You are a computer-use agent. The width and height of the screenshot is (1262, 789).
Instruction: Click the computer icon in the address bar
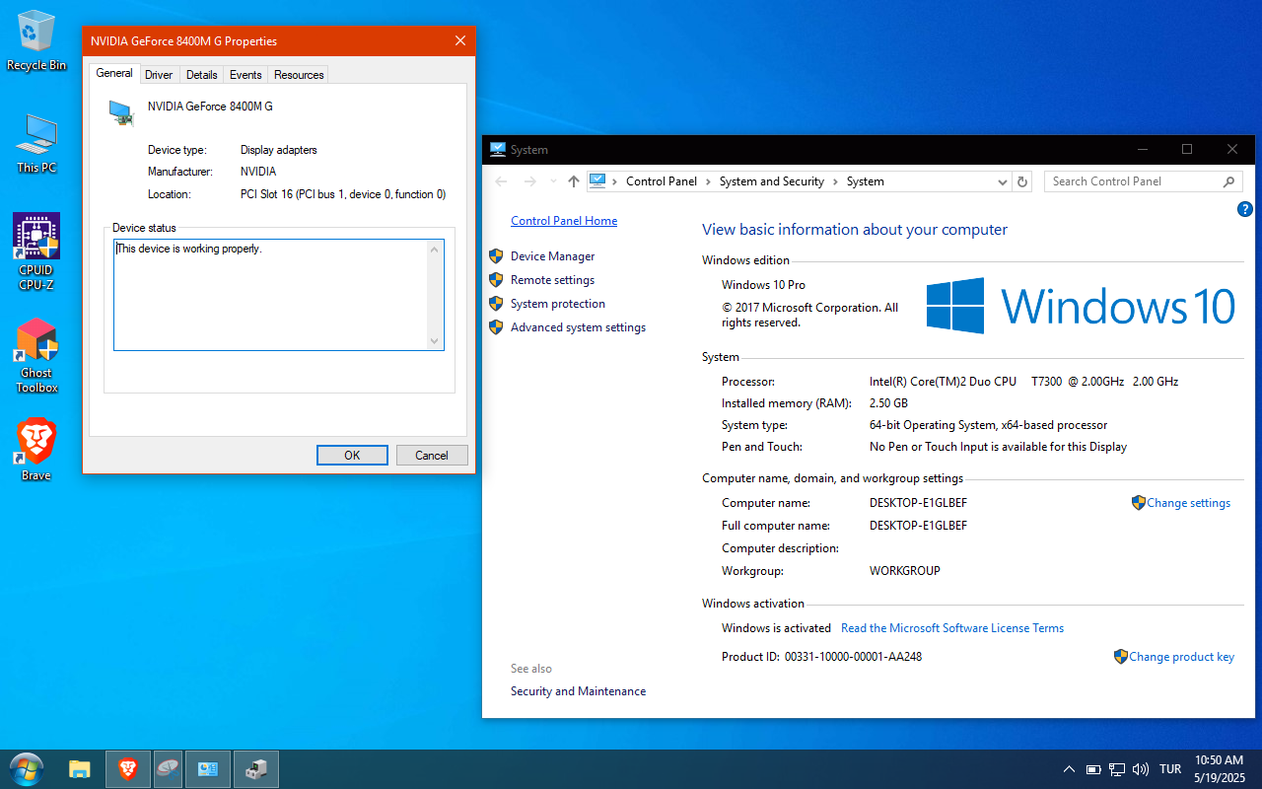(x=596, y=180)
